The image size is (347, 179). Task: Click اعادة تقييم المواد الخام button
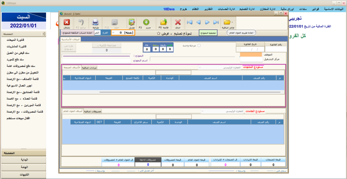241,32
